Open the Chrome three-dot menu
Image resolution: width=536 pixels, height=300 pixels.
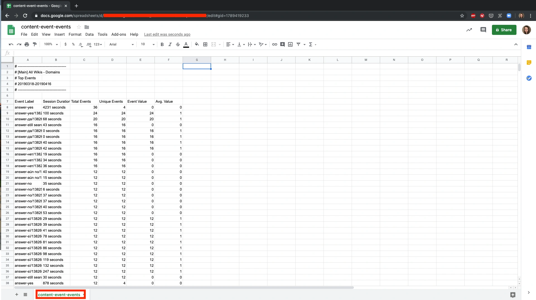(x=530, y=16)
